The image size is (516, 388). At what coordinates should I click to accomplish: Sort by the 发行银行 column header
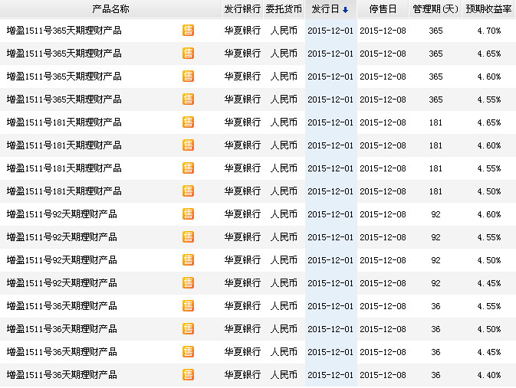pos(242,9)
